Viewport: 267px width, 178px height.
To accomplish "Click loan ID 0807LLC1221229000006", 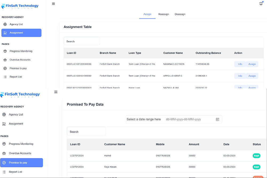I will [79, 64].
